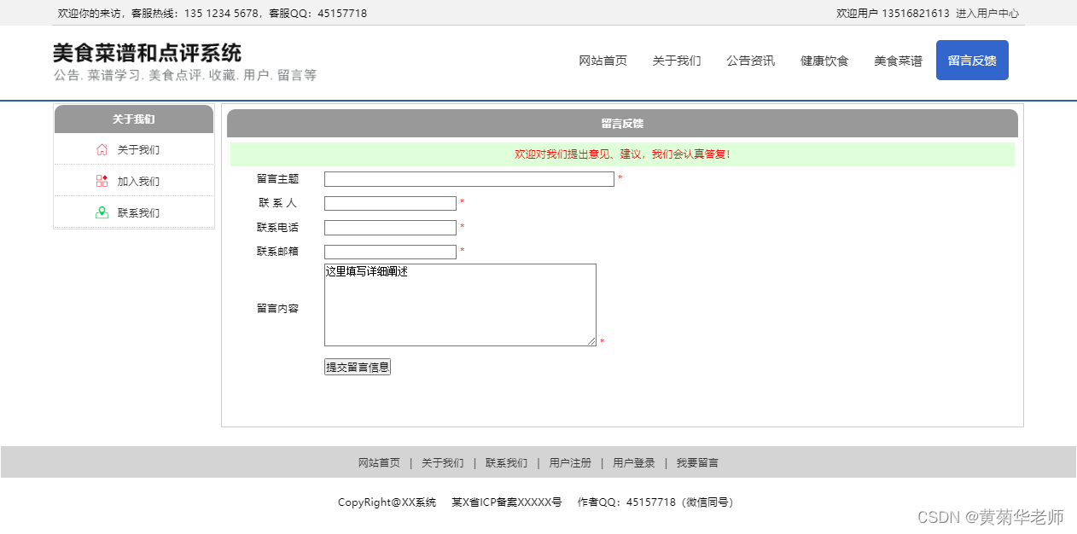Click the 作者QQ：45157718 footer text

[657, 502]
